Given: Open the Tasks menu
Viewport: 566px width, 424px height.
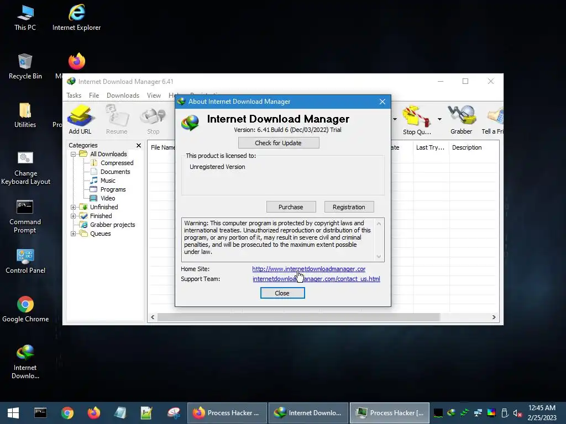Looking at the screenshot, I should 74,96.
